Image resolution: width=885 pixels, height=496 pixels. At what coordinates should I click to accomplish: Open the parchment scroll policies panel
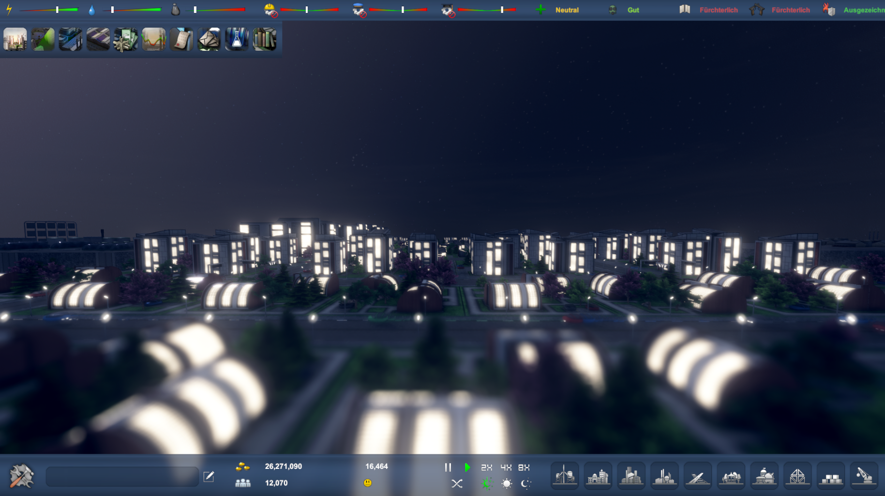[x=181, y=39]
